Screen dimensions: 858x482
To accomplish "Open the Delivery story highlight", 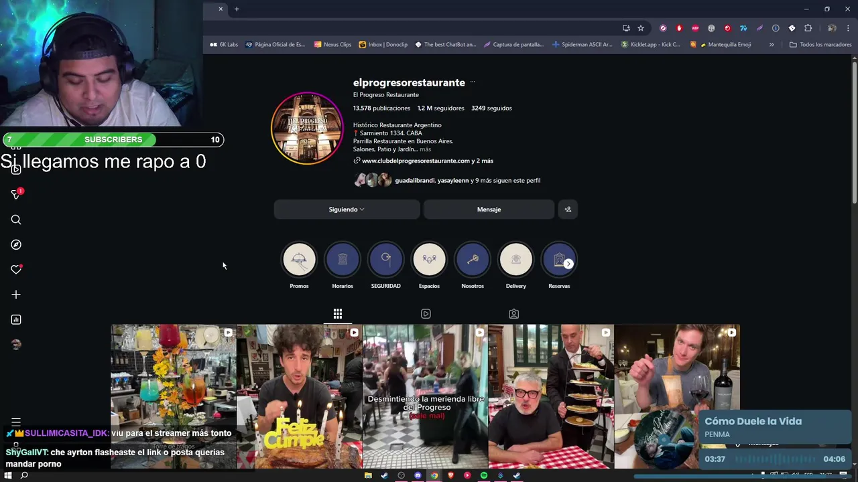I will point(515,266).
